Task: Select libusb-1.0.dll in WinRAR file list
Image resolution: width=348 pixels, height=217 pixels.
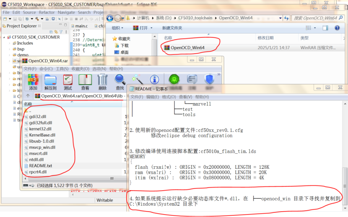Action: pos(39,141)
